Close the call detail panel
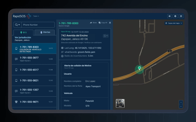The height and width of the screenshot is (122, 196). (110, 23)
